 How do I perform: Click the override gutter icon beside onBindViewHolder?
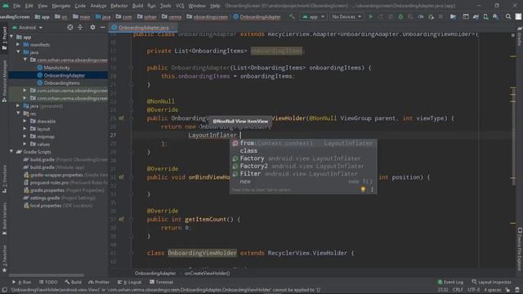pos(122,177)
